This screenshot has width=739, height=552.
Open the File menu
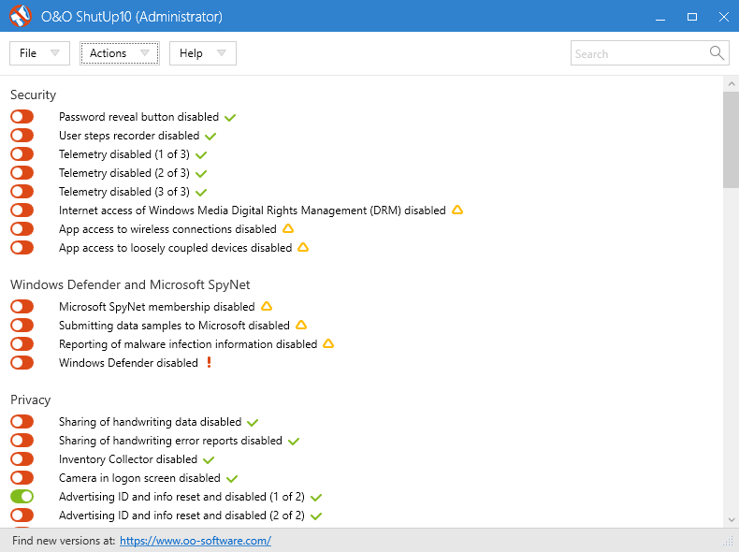39,53
